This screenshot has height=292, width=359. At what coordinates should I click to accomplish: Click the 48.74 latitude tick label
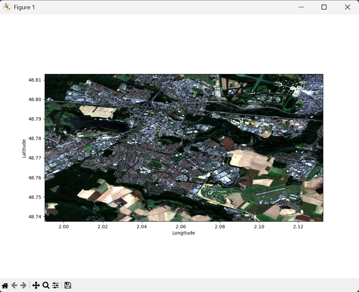pyautogui.click(x=35, y=217)
